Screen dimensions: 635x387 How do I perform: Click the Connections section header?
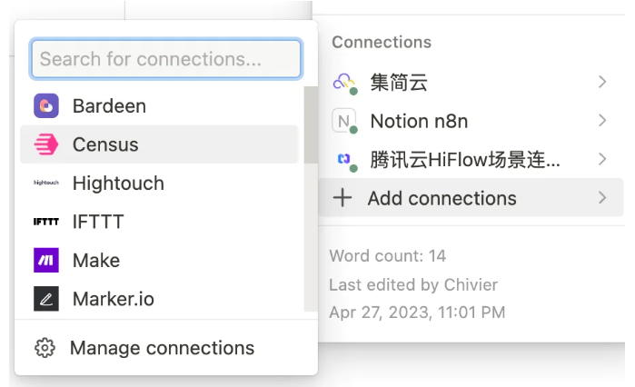coord(382,42)
